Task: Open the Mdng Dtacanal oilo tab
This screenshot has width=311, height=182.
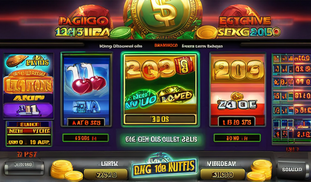Action: point(121,46)
